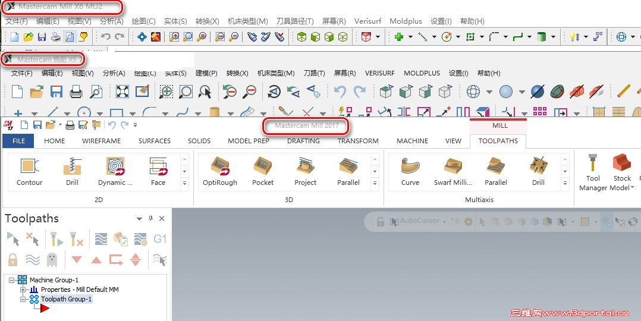Select Parallel in the 3D group

(348, 171)
